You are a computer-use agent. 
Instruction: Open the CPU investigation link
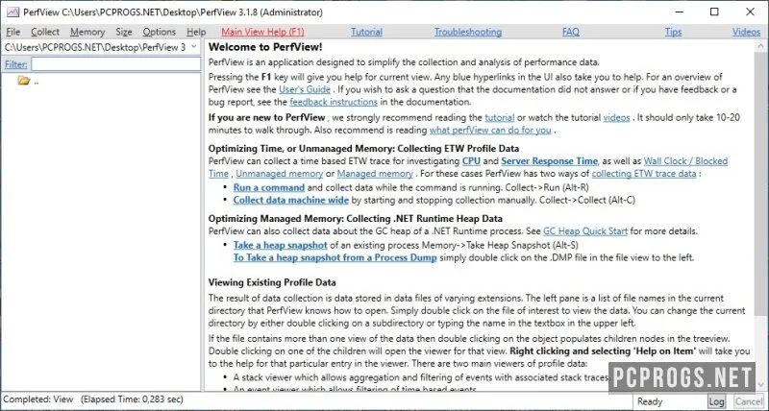click(471, 160)
